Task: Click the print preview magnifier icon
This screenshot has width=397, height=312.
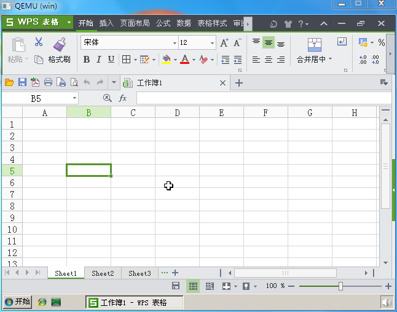Action: point(74,82)
